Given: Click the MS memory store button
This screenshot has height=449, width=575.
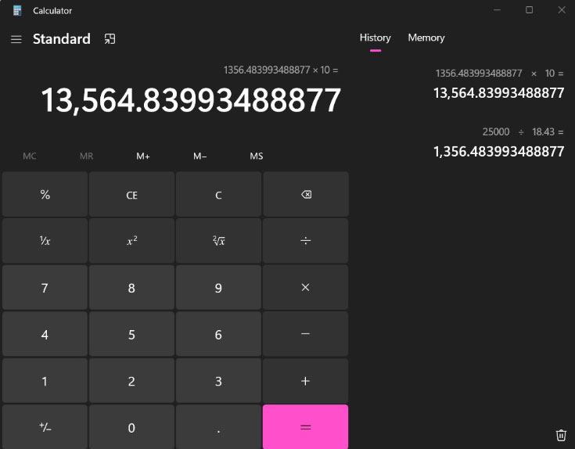Looking at the screenshot, I should point(257,156).
